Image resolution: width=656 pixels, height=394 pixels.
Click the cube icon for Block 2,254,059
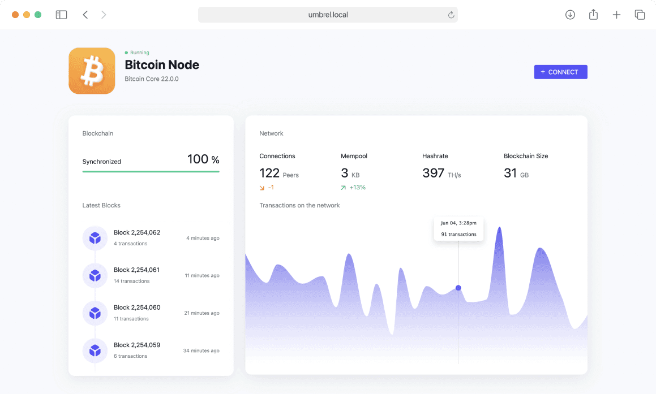pyautogui.click(x=95, y=350)
